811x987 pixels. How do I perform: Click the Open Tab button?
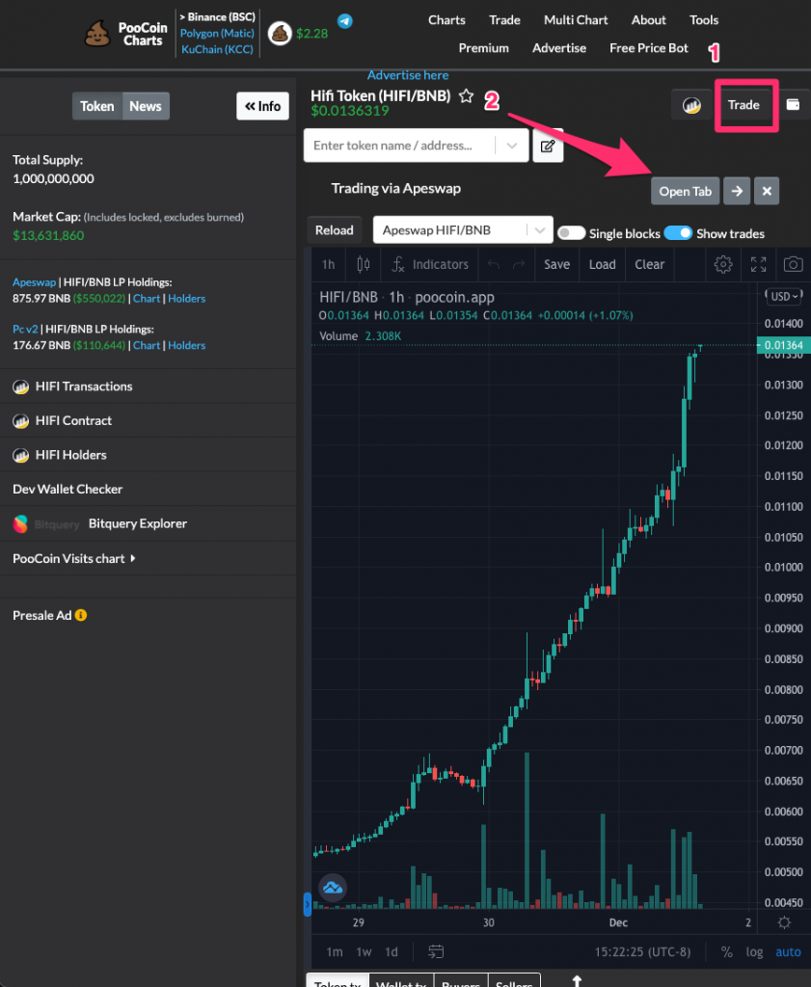[x=685, y=191]
